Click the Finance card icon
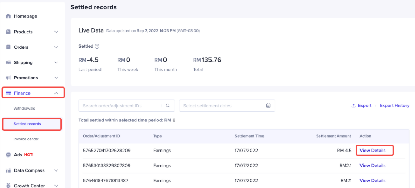 [8, 93]
